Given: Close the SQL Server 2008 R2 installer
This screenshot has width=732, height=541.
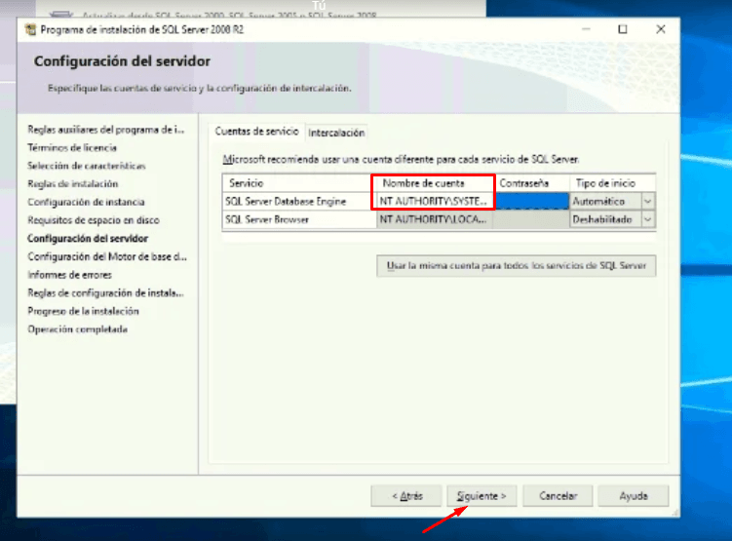Looking at the screenshot, I should coord(662,29).
